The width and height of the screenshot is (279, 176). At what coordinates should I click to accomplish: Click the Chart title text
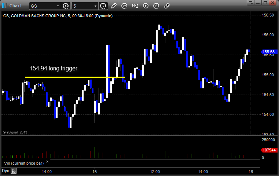[x=15, y=6]
